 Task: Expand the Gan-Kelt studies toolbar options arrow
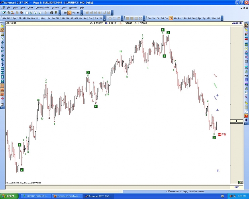tap(222, 18)
